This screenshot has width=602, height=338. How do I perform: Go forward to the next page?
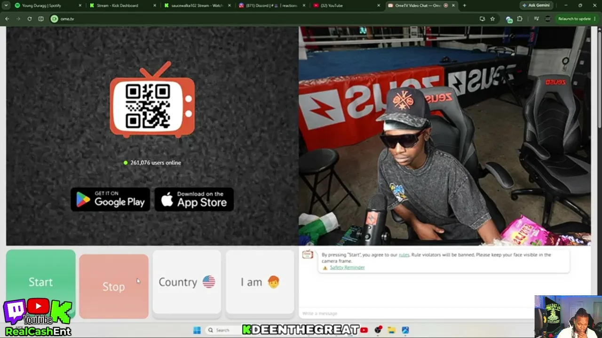(x=18, y=19)
